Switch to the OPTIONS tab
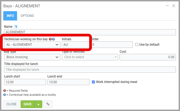The width and height of the screenshot is (180, 111). coord(27,16)
